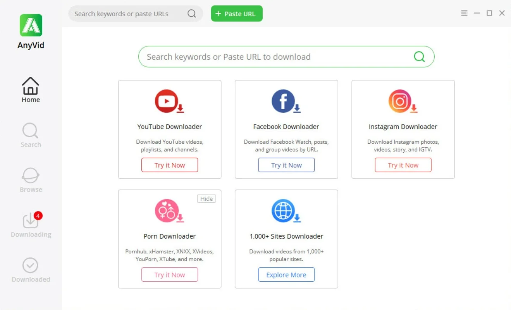
Task: Open the Downloading sidebar tab
Action: (x=31, y=225)
